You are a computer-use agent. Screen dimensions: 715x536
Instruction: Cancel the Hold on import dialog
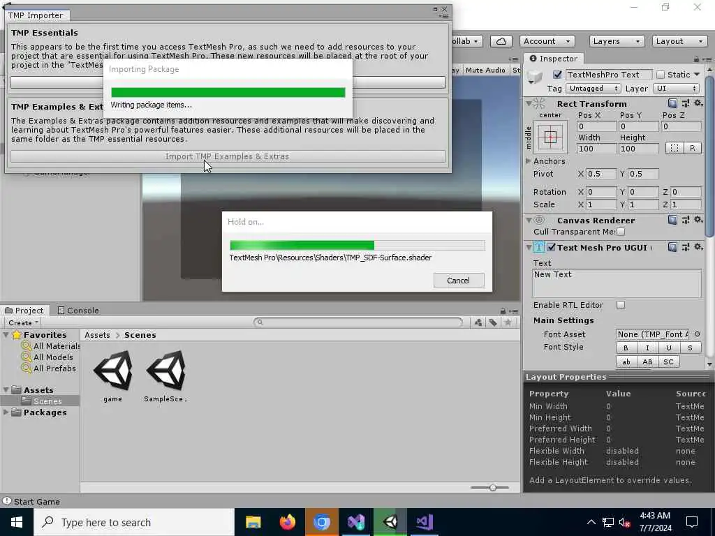click(459, 281)
